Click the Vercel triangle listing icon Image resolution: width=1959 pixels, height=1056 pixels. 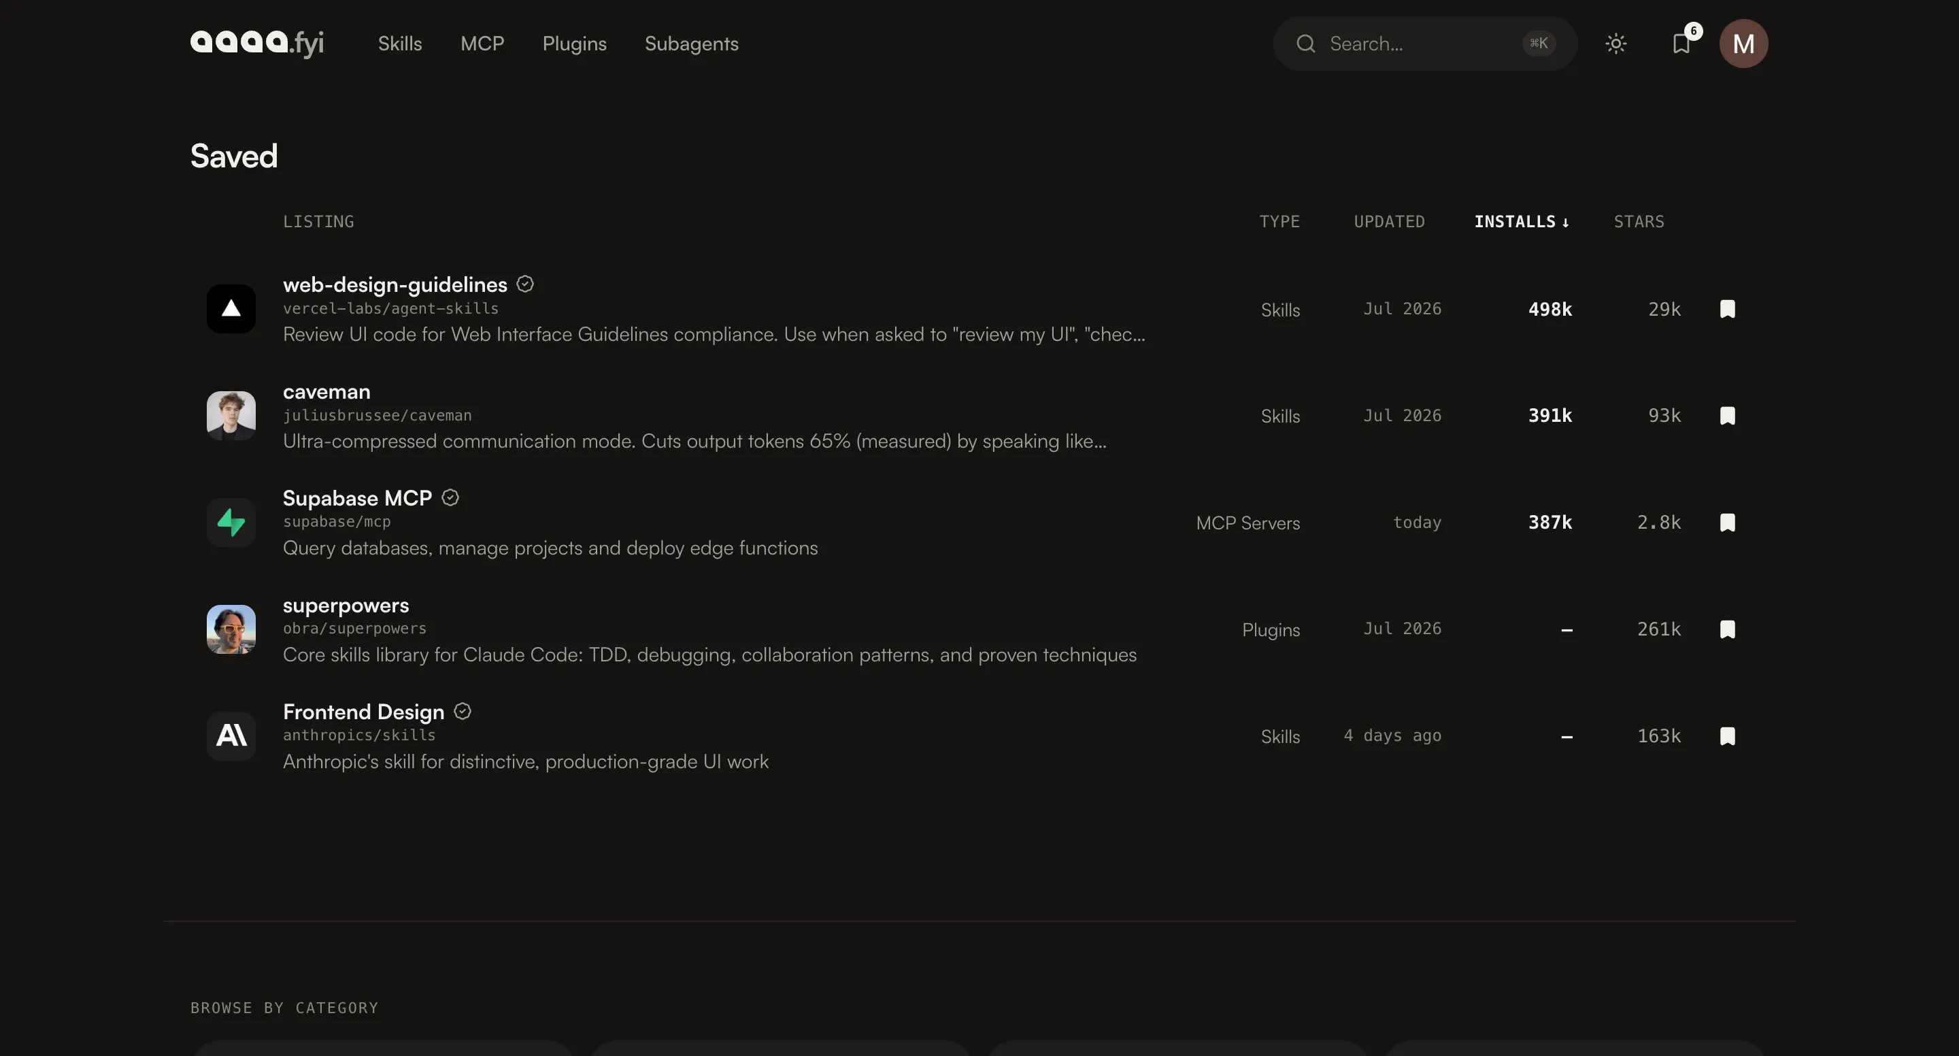[x=231, y=309]
